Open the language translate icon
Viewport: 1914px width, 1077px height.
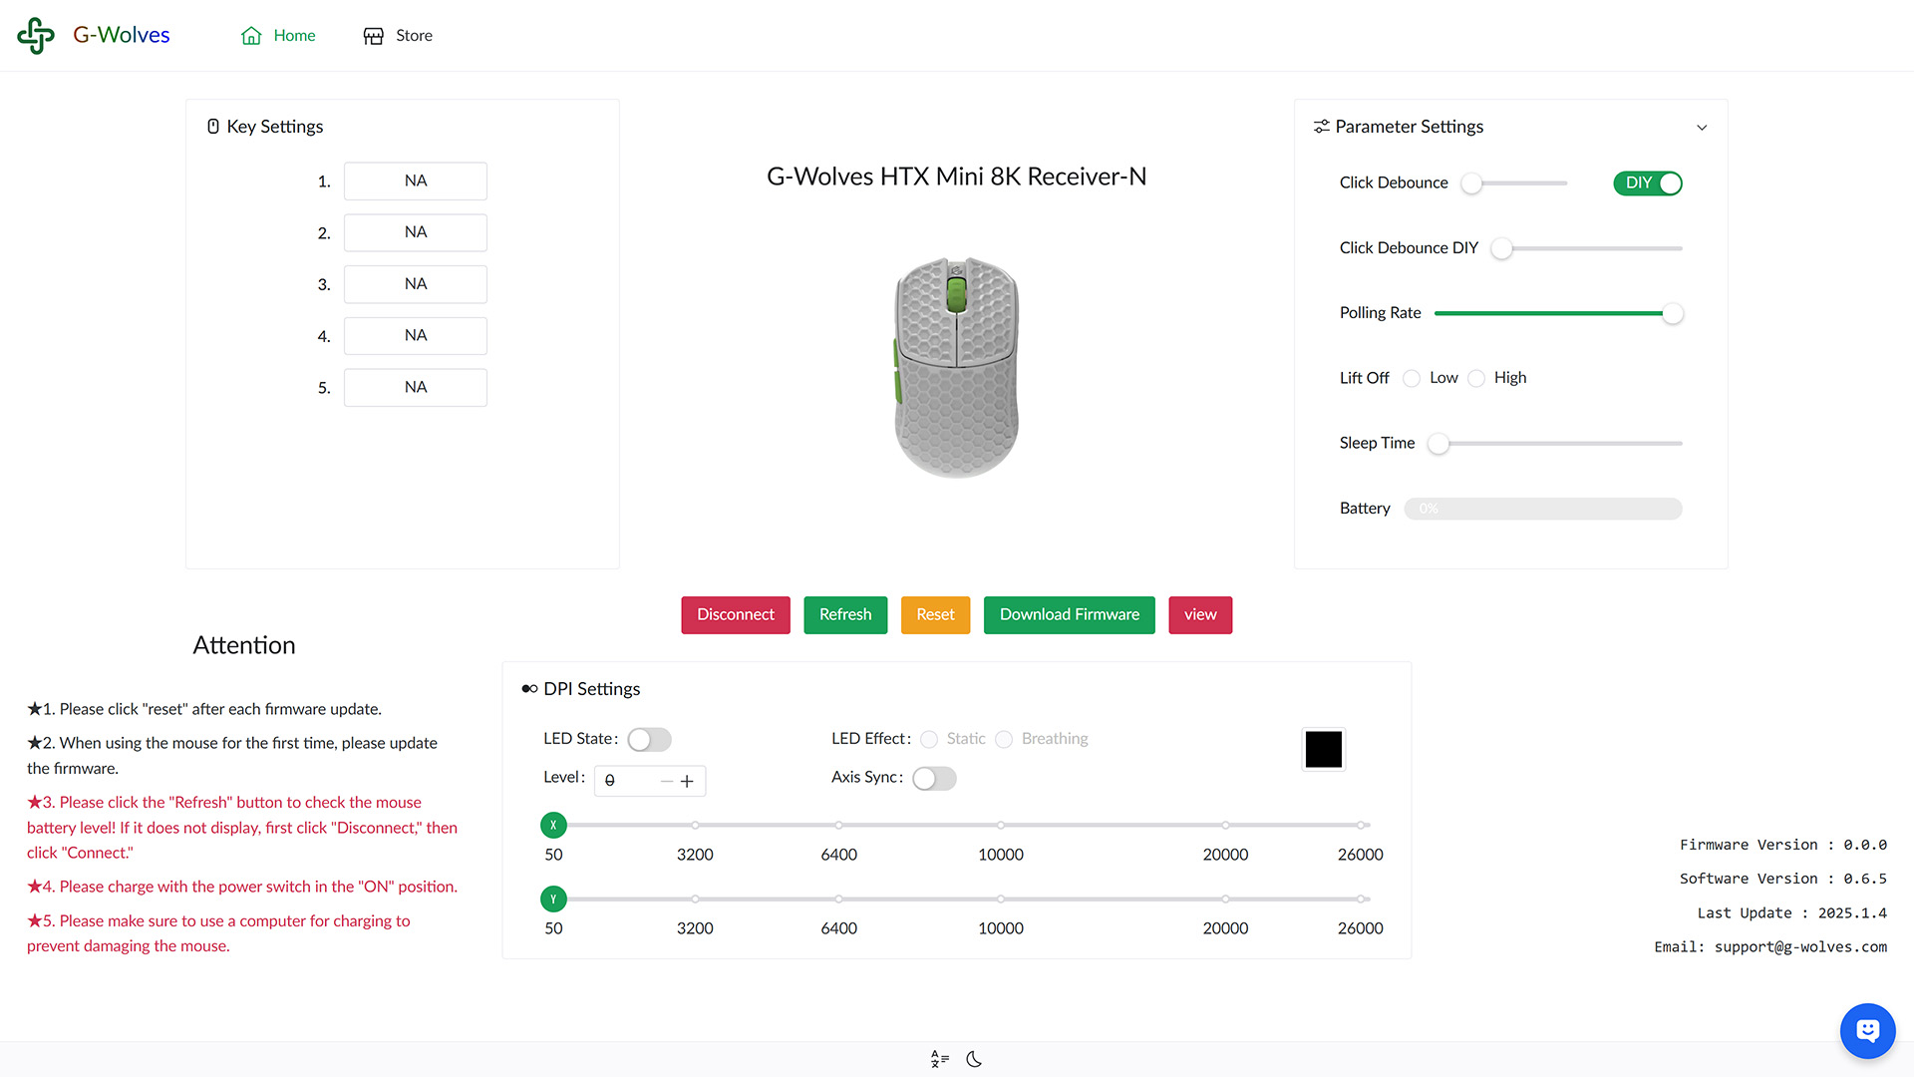pos(939,1059)
